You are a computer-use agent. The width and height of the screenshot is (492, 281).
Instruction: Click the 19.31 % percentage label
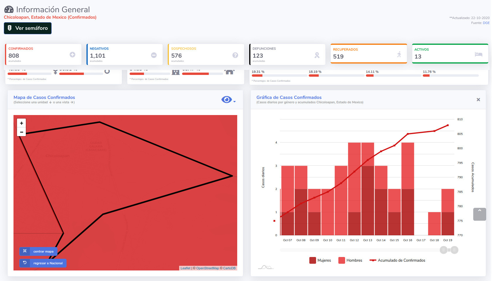coord(258,72)
